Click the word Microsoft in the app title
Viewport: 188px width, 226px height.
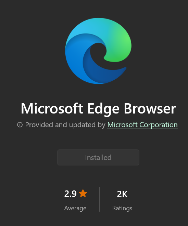click(x=52, y=108)
